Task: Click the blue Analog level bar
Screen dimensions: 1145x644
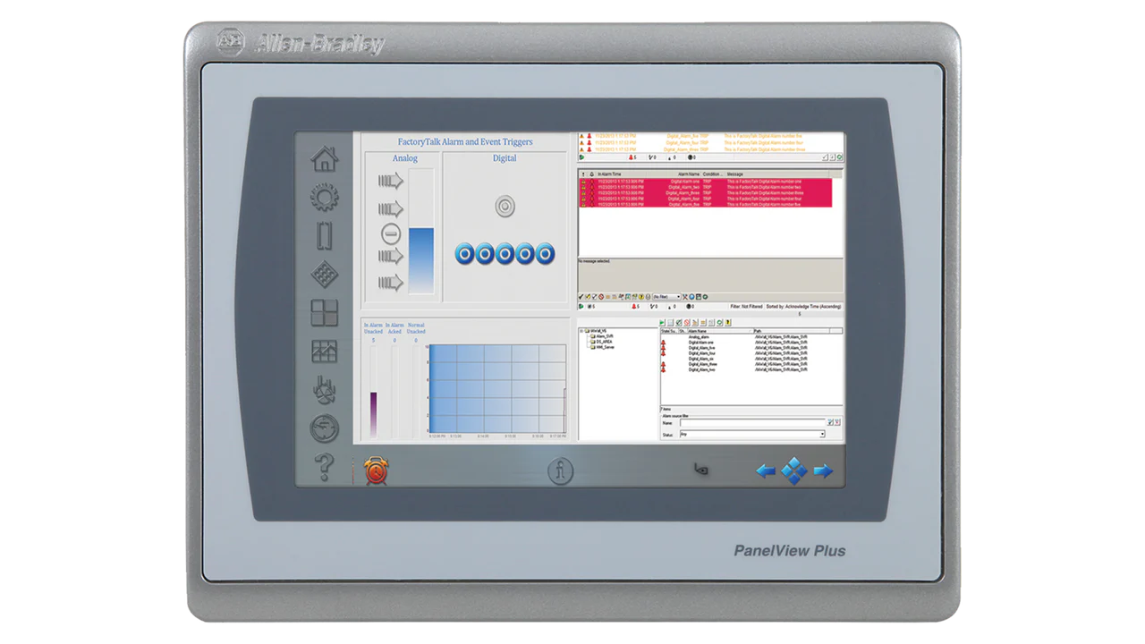Action: (x=421, y=261)
